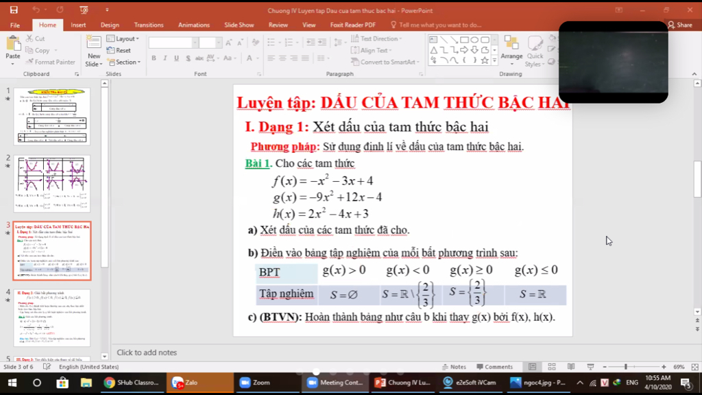Screen dimensions: 702x395
Task: Justify the text alignment
Action: (x=305, y=58)
